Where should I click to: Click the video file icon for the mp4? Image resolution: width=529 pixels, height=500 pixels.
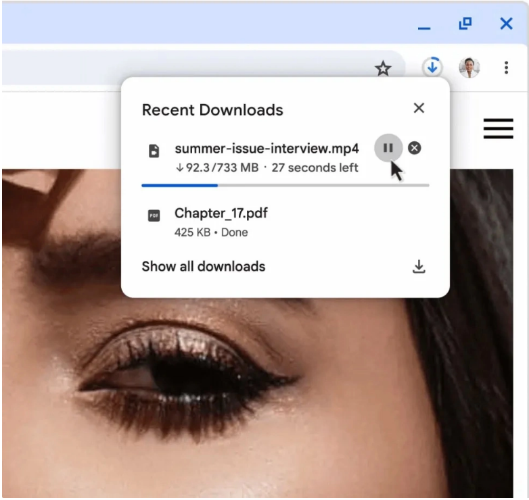(x=154, y=151)
